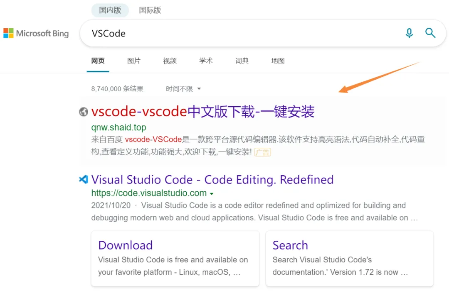Open the 词典 tab
Screen dimensions: 449x291
click(242, 61)
